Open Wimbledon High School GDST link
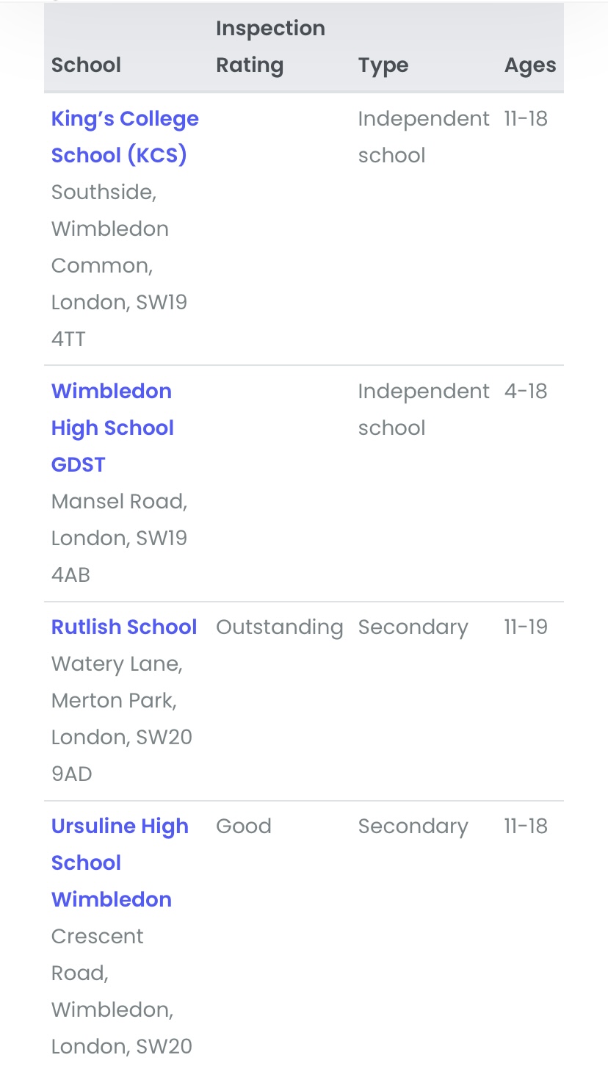The height and width of the screenshot is (1066, 608). coord(112,428)
